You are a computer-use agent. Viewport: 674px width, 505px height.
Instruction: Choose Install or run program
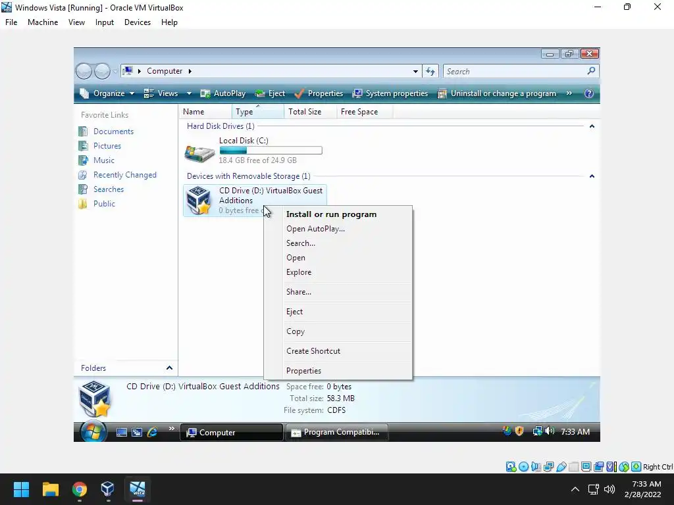tap(332, 214)
